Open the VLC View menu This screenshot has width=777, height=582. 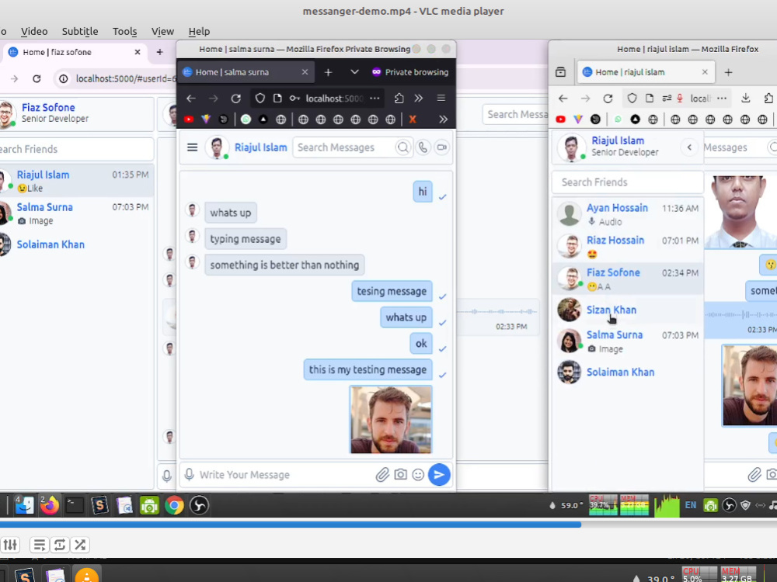[162, 31]
